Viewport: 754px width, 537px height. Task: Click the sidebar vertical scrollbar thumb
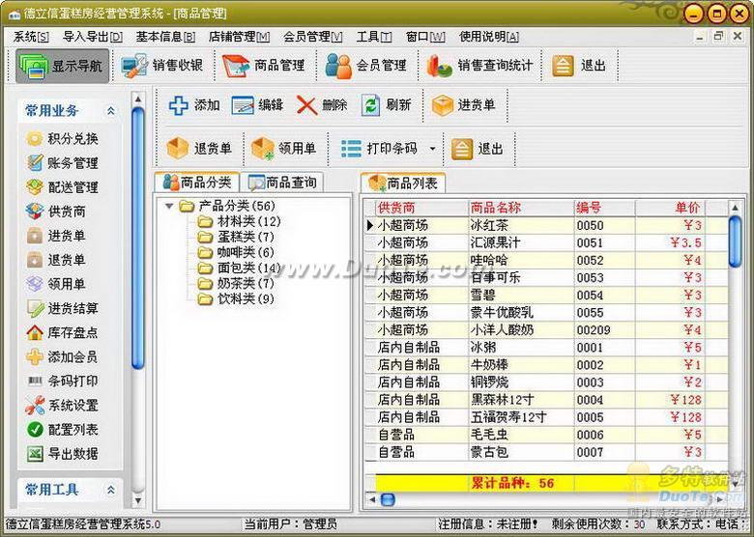point(138,238)
